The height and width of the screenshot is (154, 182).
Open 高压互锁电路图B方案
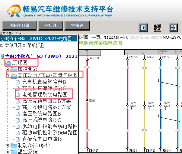pos(47,101)
